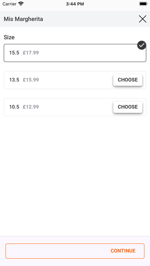Tap the Carrier label in status bar
The height and width of the screenshot is (266, 150).
pos(10,4)
